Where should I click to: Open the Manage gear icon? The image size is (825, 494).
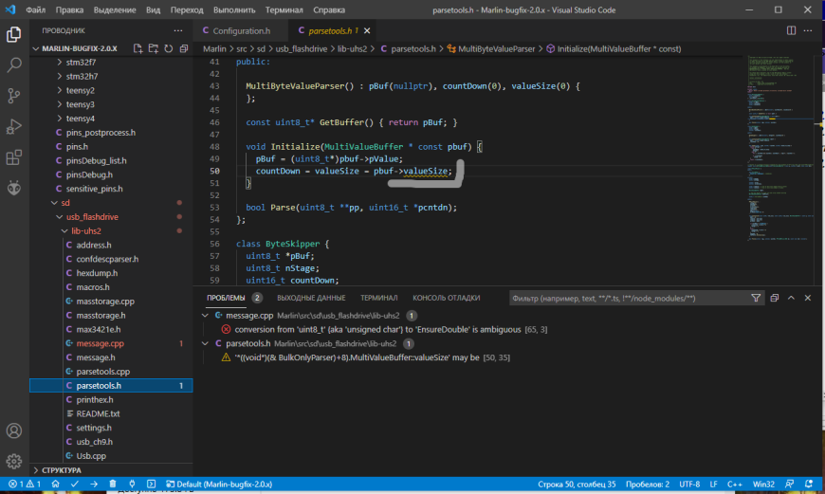13,462
